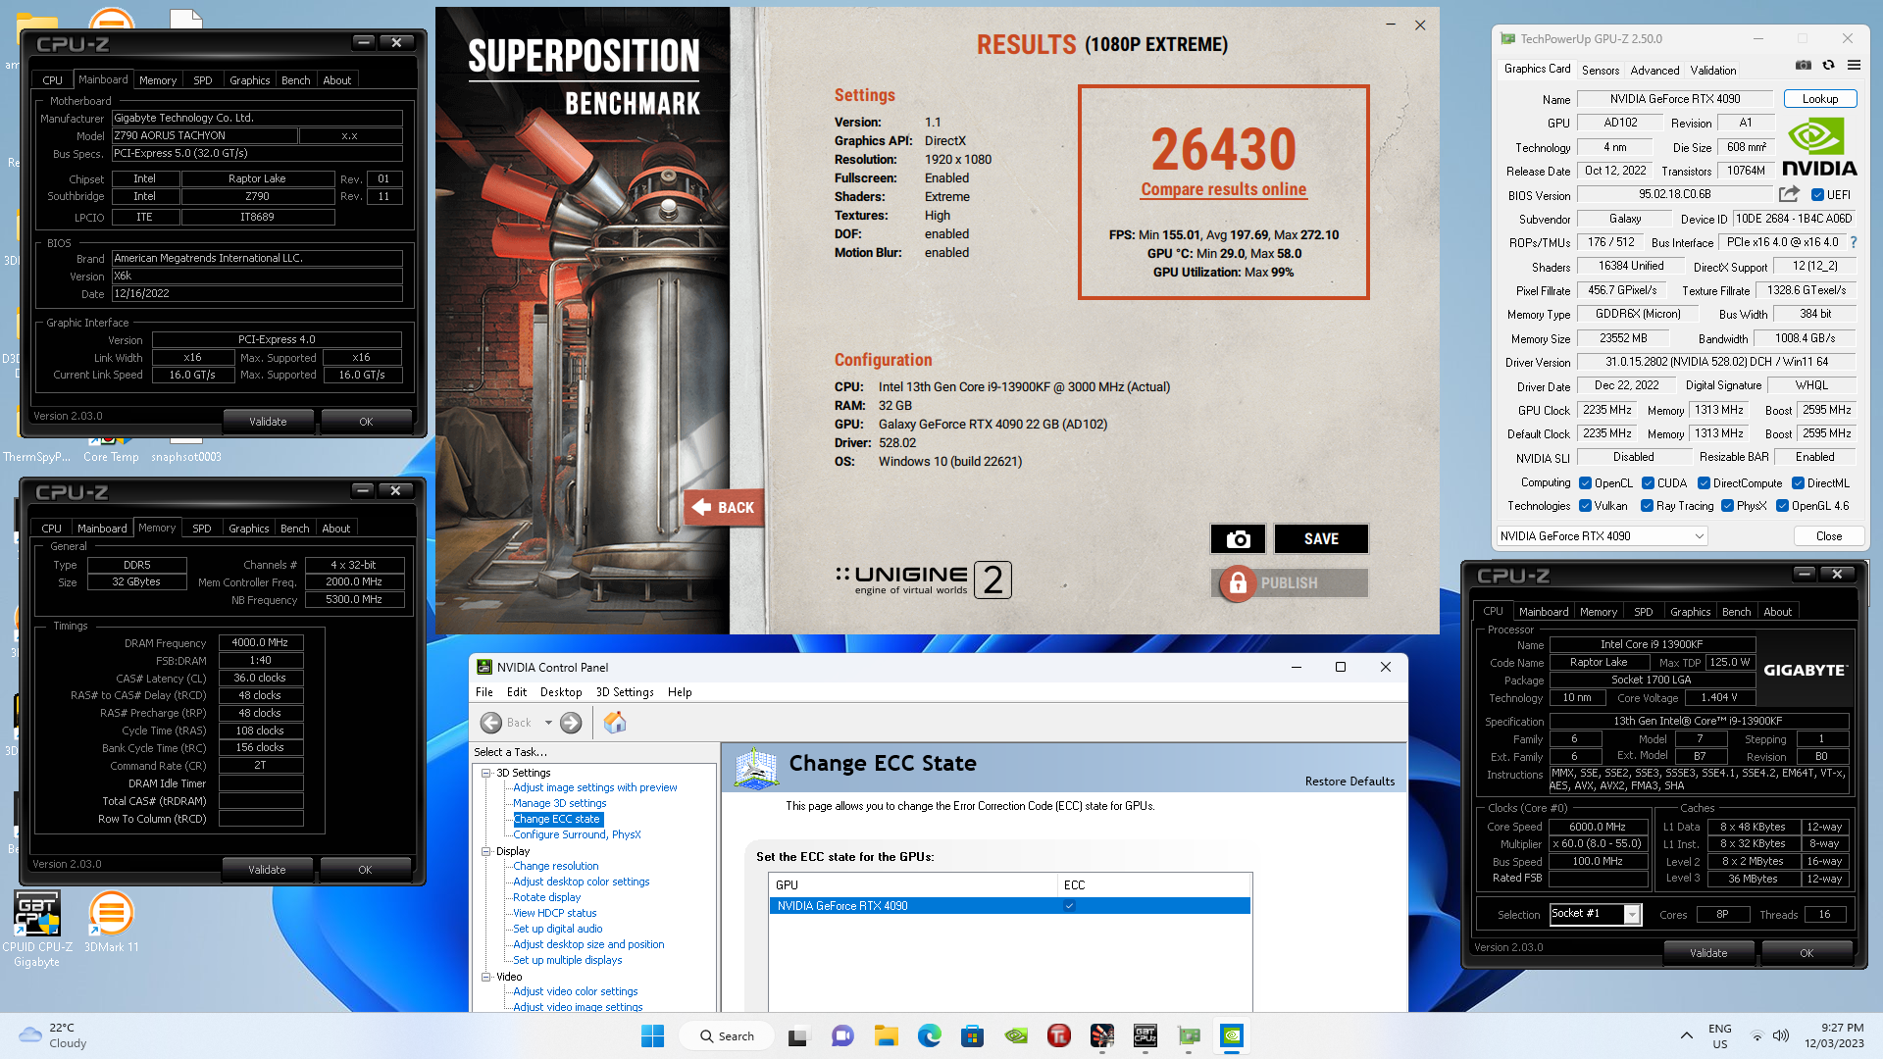Open File Explorer from the taskbar

pos(887,1035)
